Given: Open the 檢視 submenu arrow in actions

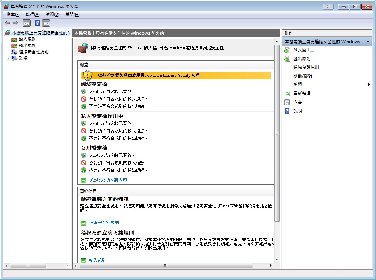Looking at the screenshot, I should click(369, 85).
